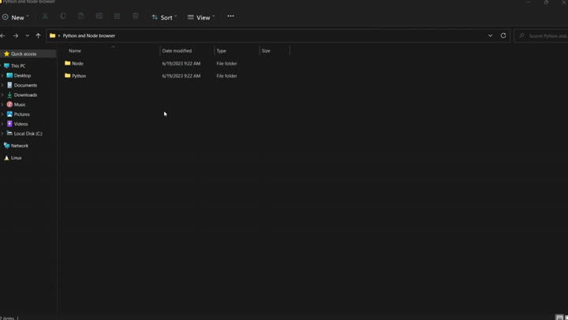Refresh the current folder view

tap(503, 35)
